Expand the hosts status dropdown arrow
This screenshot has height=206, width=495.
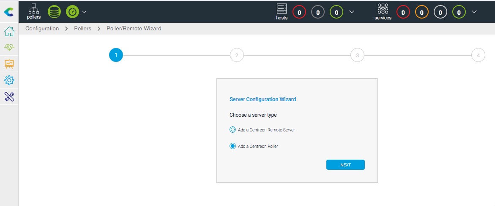(x=352, y=12)
